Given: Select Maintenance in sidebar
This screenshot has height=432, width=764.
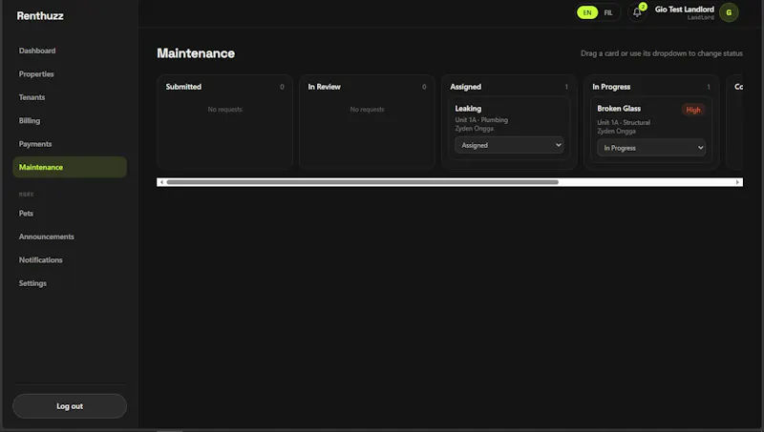Looking at the screenshot, I should 70,167.
